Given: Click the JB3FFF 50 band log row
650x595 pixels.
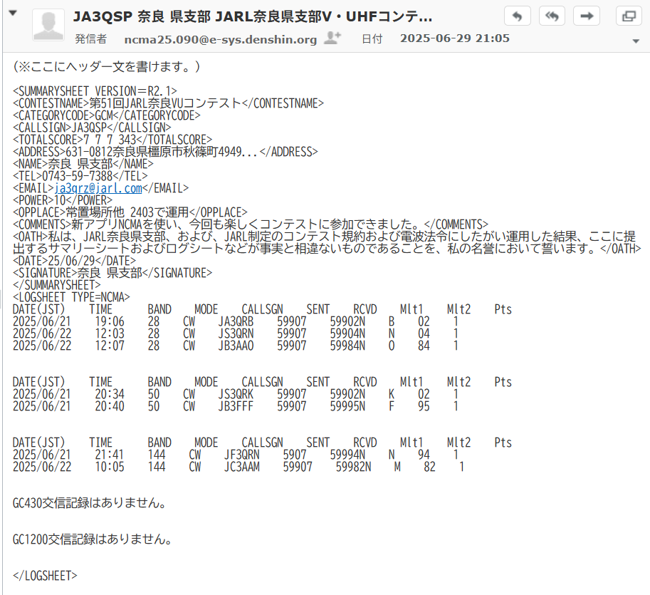Looking at the screenshot, I should [x=235, y=406].
